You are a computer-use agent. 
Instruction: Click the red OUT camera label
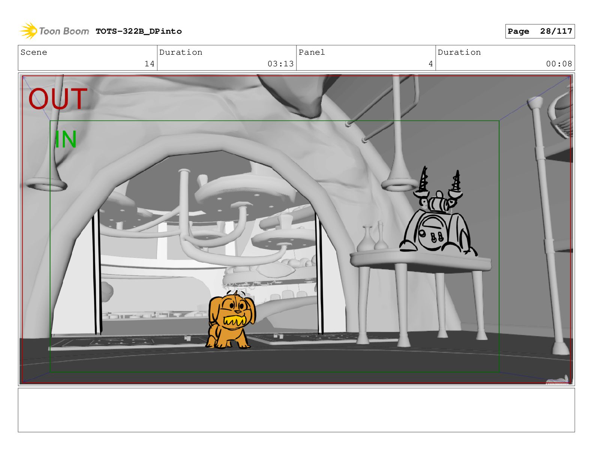click(58, 99)
